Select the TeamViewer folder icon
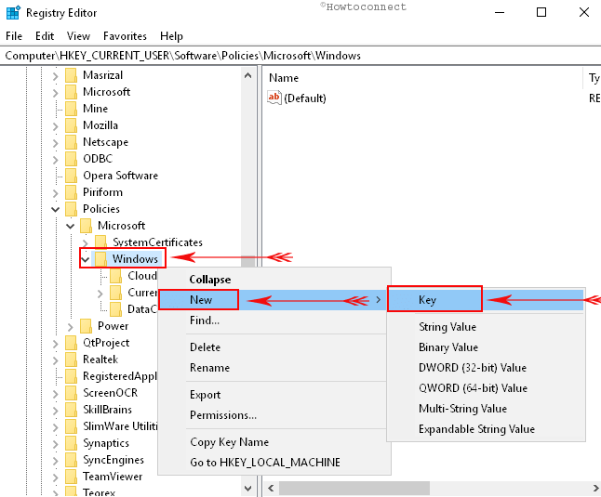Viewport: 601px width, 497px height. coord(72,477)
